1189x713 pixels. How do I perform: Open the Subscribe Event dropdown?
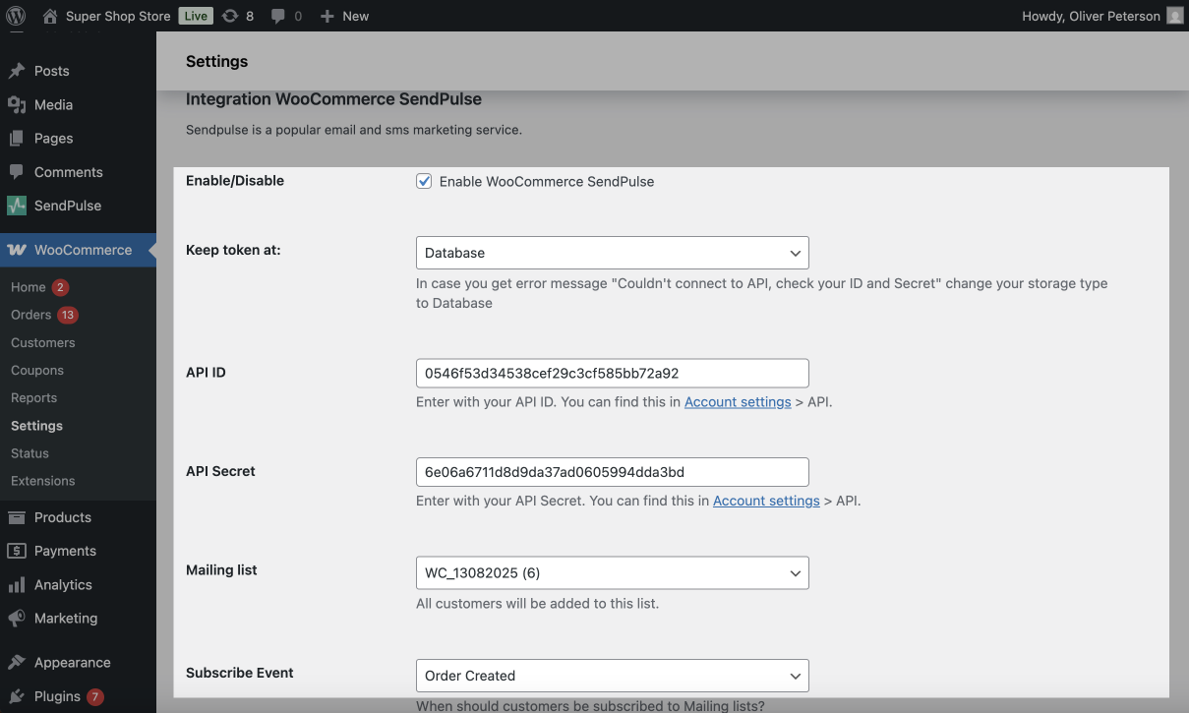point(612,676)
